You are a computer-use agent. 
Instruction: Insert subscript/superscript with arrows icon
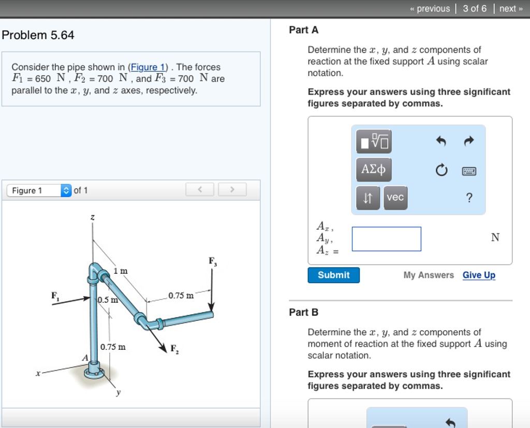(x=367, y=198)
